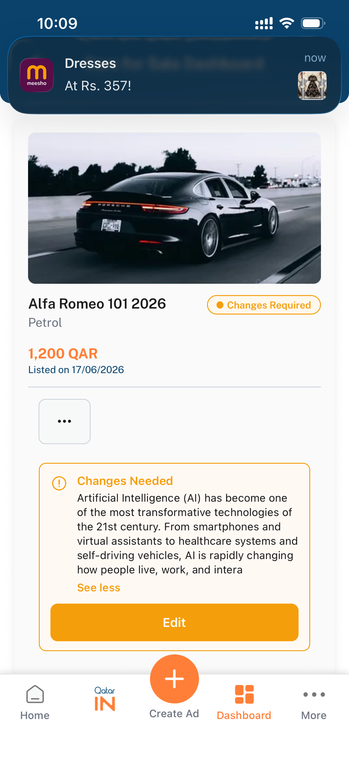Tap the dress thumbnail in notification
Viewport: 349px width, 757px height.
(312, 86)
